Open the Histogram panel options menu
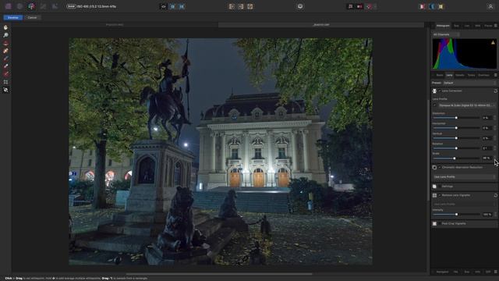The image size is (499, 281). click(x=496, y=26)
